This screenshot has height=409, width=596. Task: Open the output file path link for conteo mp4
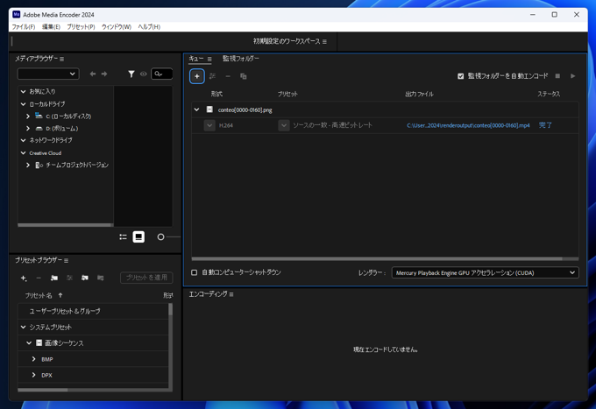[x=468, y=125]
